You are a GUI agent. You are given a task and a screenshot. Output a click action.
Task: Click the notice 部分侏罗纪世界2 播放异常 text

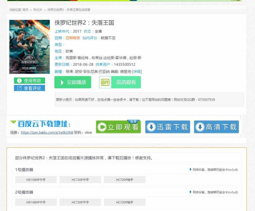tap(84, 158)
